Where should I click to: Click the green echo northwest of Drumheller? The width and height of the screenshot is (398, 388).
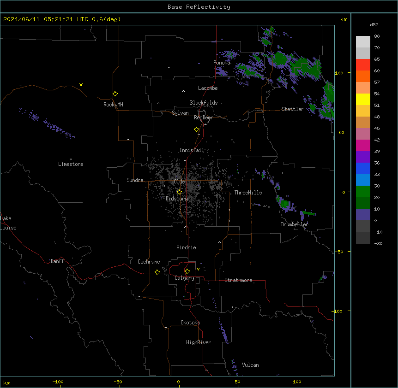285,203
